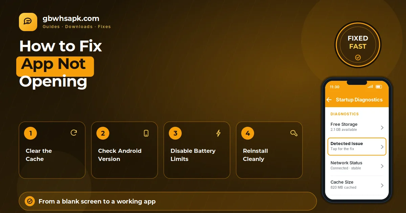406x213 pixels.
Task: Open the Clear the Cache step label
Action: pos(39,155)
